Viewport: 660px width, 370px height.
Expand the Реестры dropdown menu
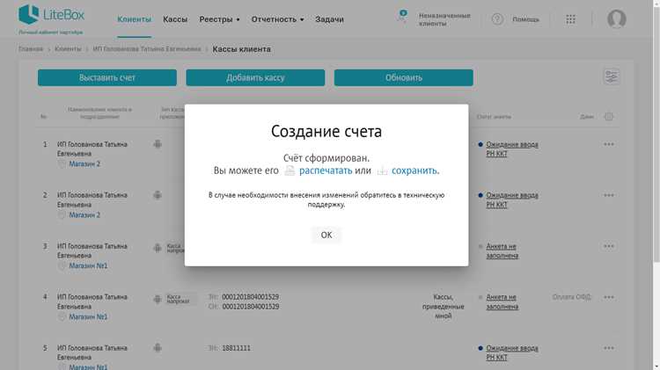(219, 19)
